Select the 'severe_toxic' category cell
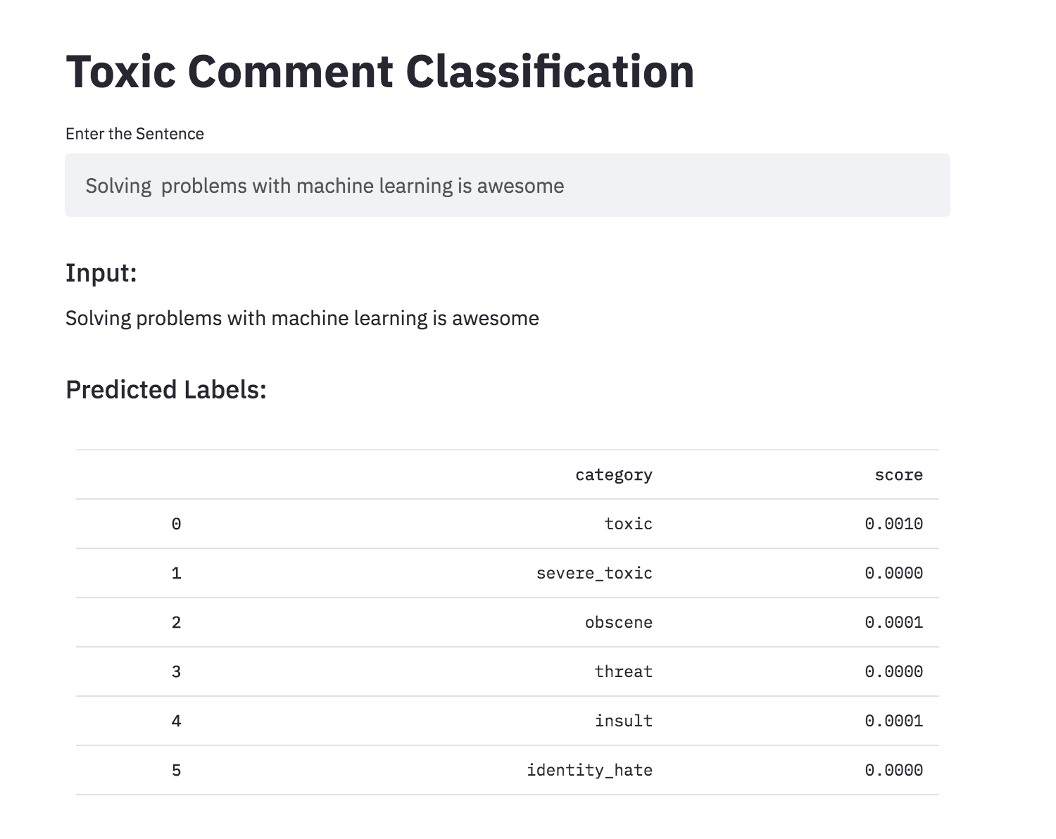 [594, 573]
